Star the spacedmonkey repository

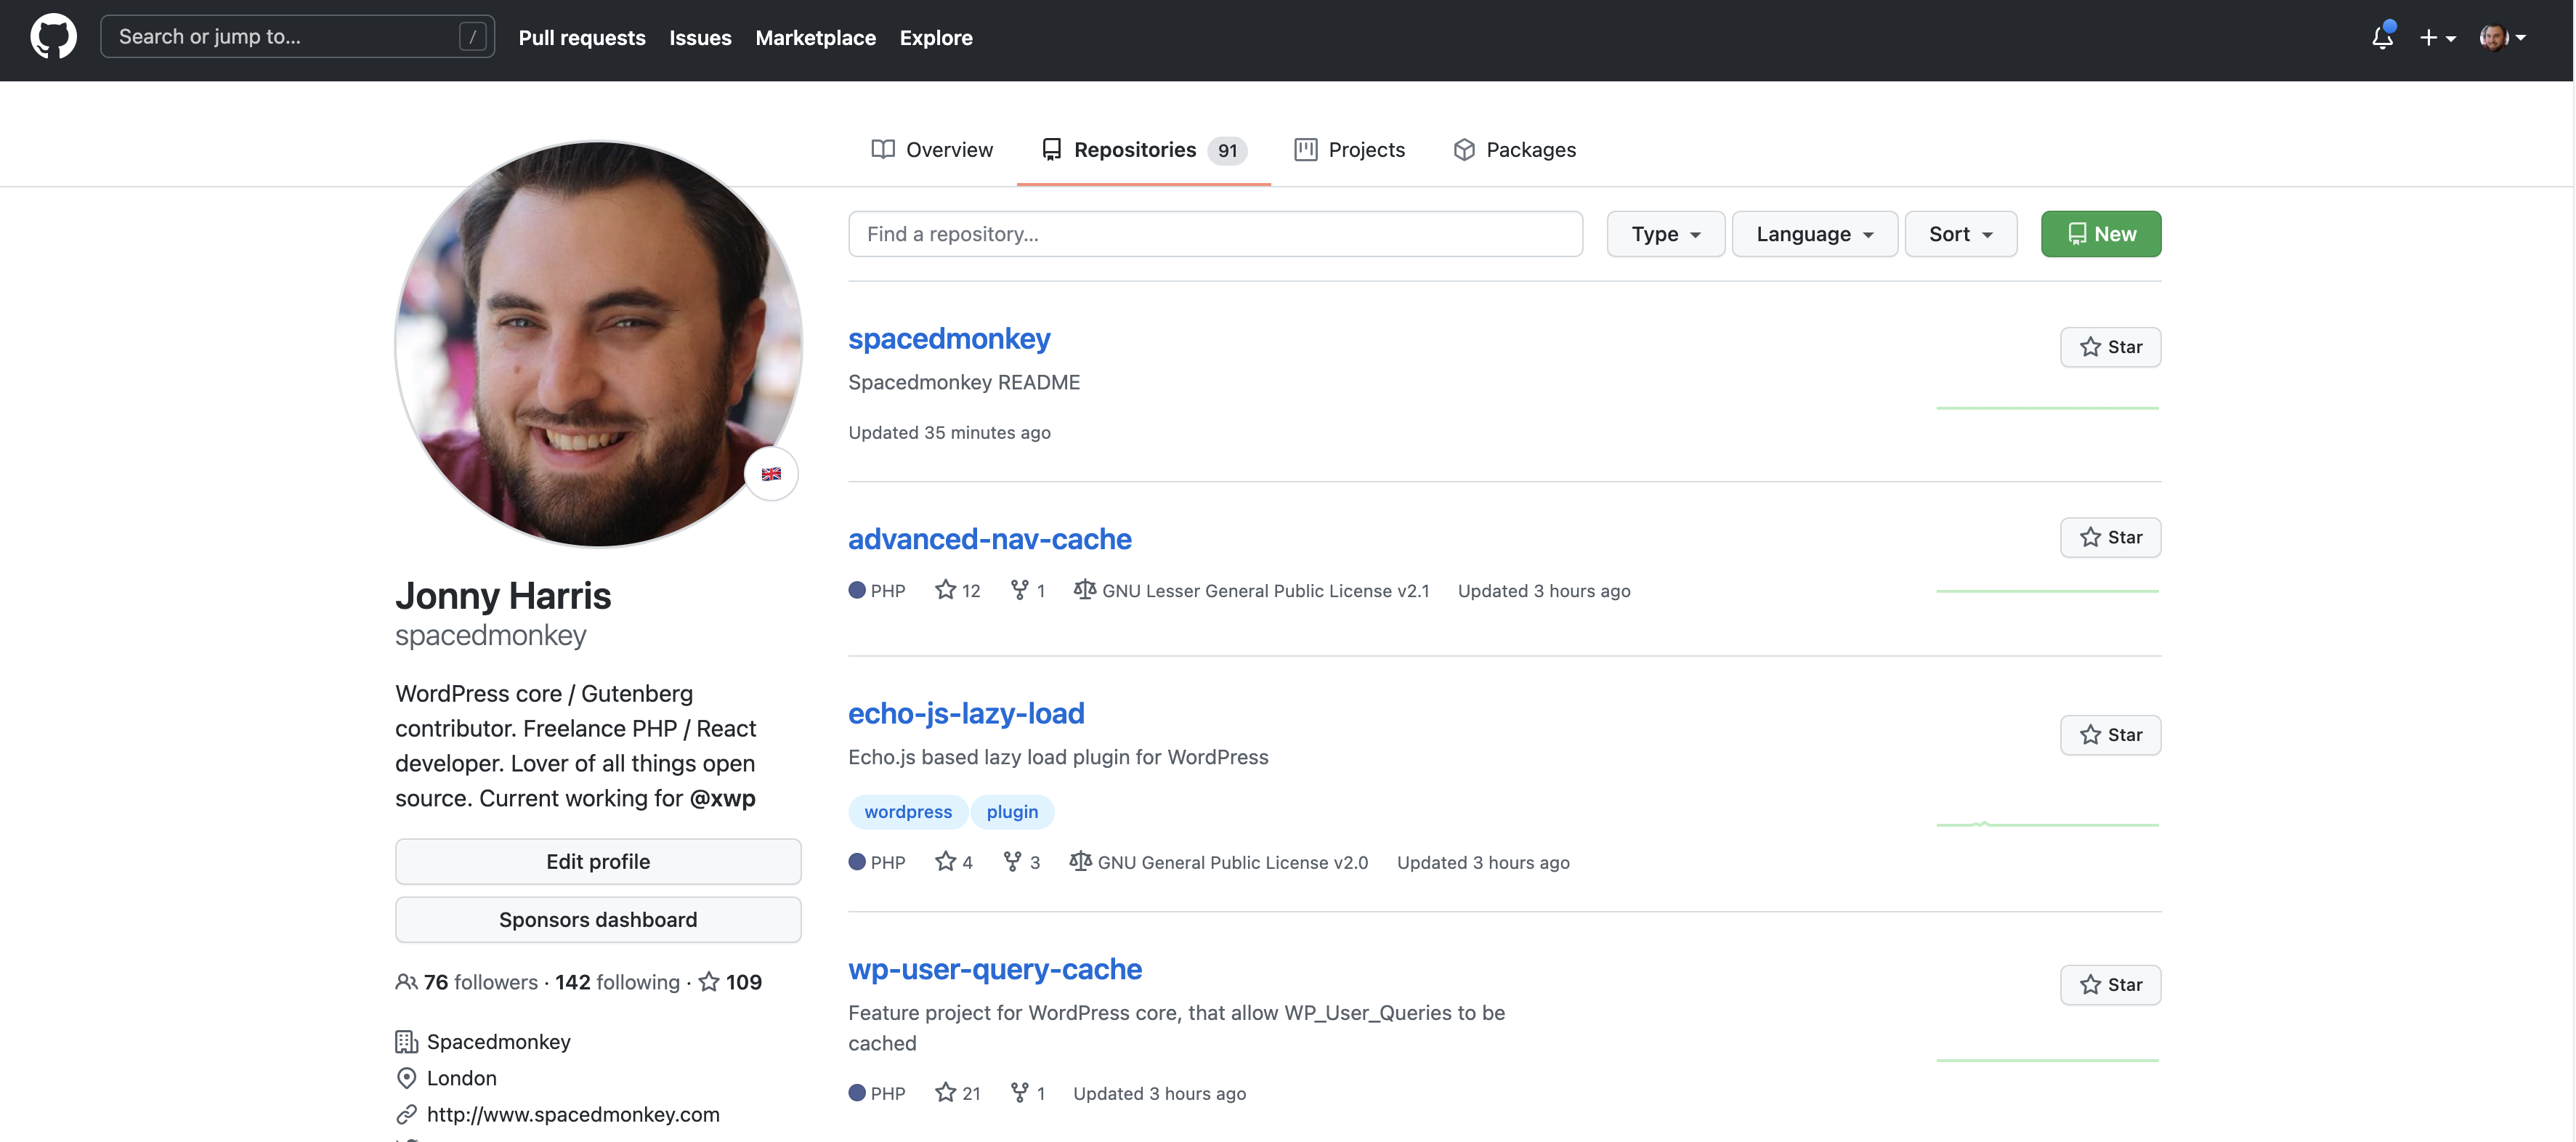pyautogui.click(x=2110, y=347)
